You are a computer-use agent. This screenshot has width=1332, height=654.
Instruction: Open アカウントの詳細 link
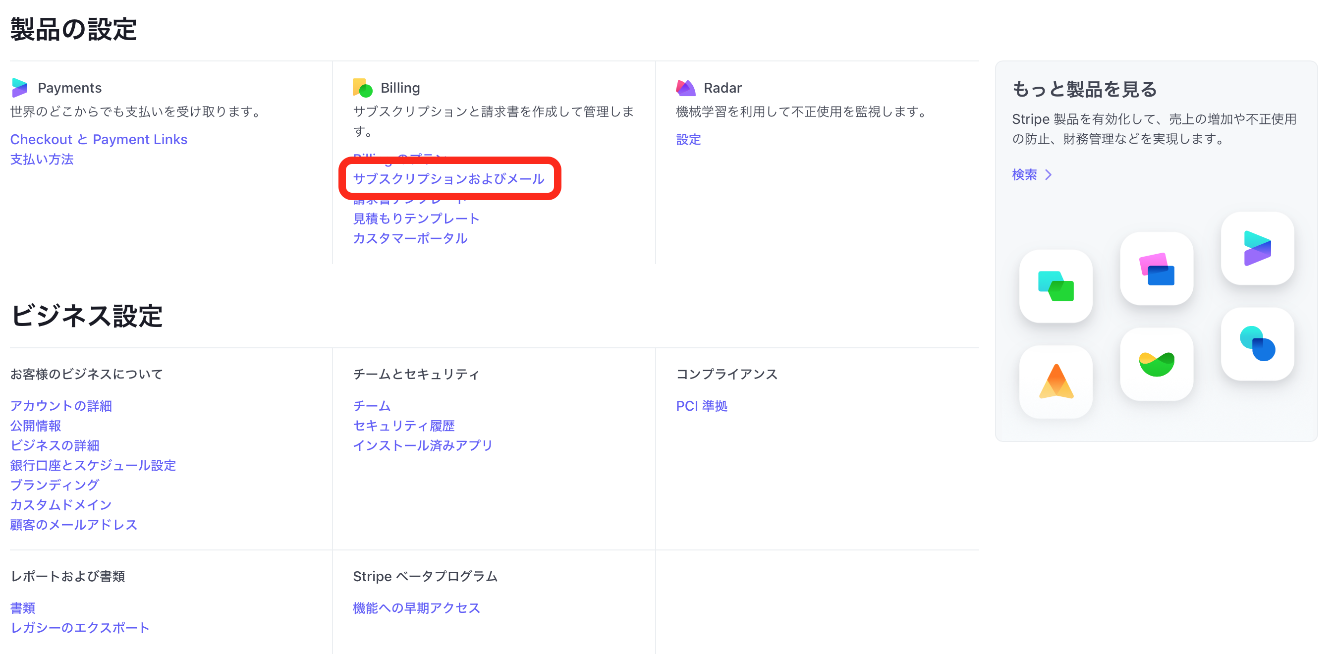pyautogui.click(x=61, y=406)
